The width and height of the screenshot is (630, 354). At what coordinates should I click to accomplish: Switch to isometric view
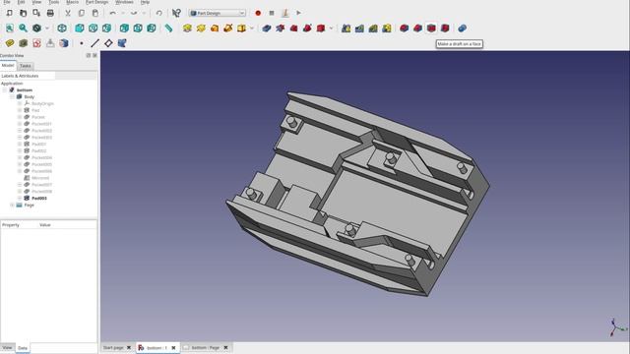62,29
